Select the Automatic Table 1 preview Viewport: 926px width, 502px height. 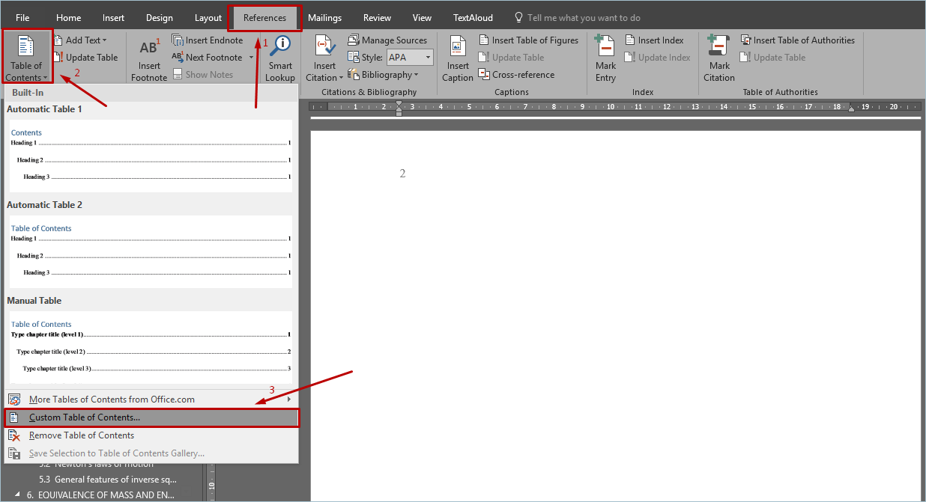point(150,155)
